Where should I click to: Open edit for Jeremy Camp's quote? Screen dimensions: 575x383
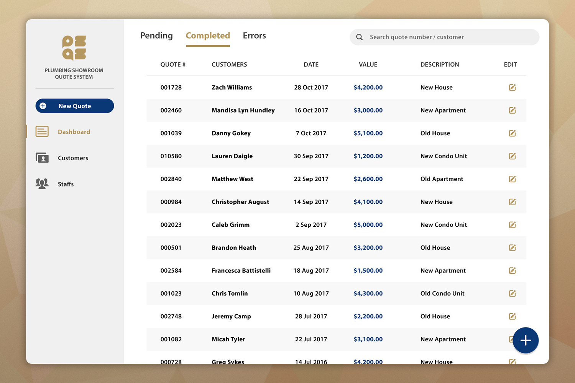point(512,316)
